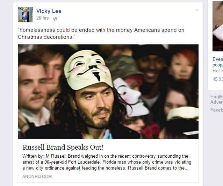This screenshot has height=186, width=223.
Task: Open the Facebook footer copyright link
Action: (x=217, y=110)
